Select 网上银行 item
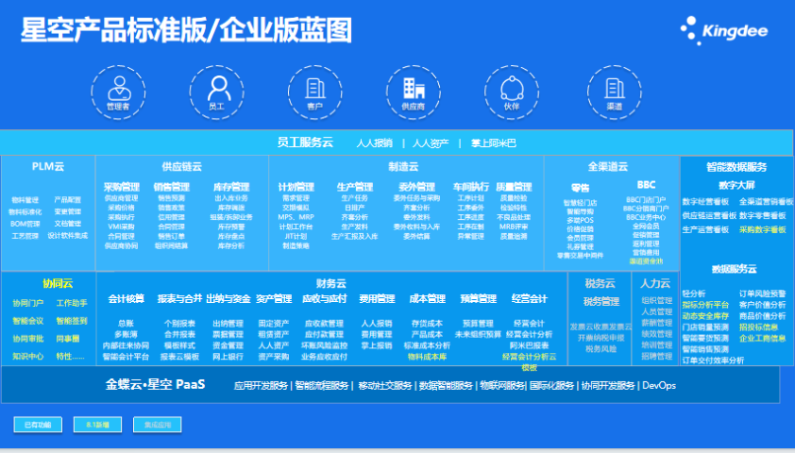This screenshot has width=795, height=453. click(228, 357)
